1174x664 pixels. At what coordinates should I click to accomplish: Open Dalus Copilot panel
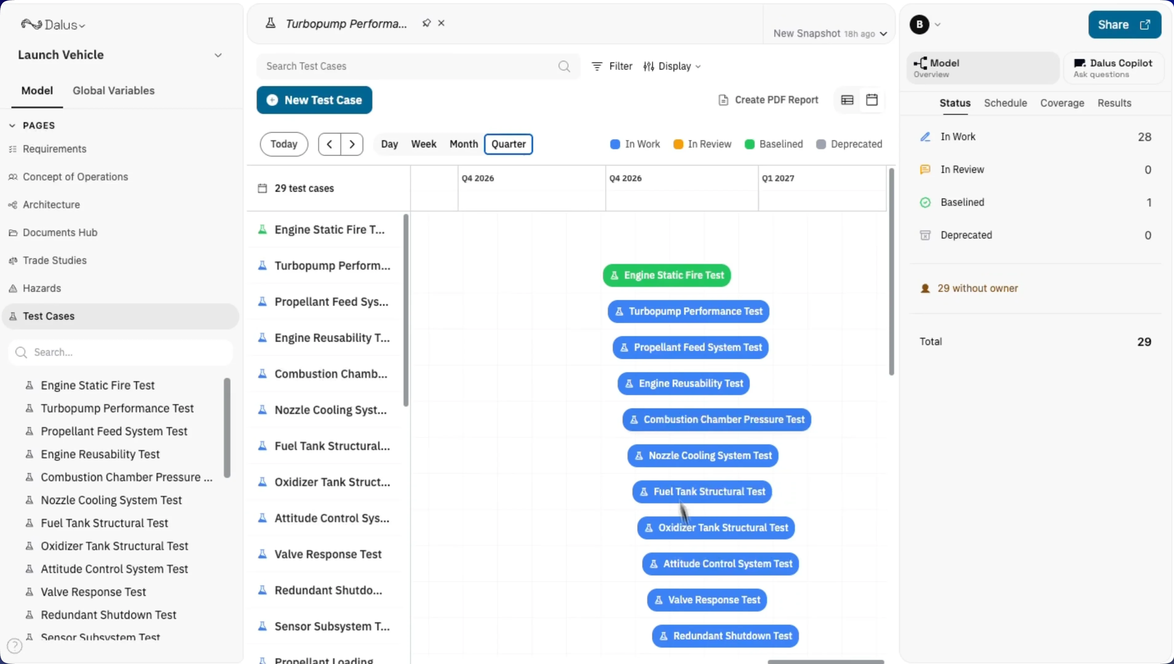(1113, 68)
